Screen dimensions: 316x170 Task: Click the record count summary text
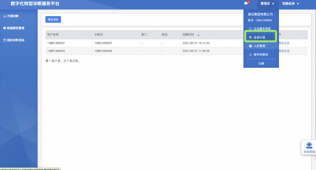pos(63,61)
